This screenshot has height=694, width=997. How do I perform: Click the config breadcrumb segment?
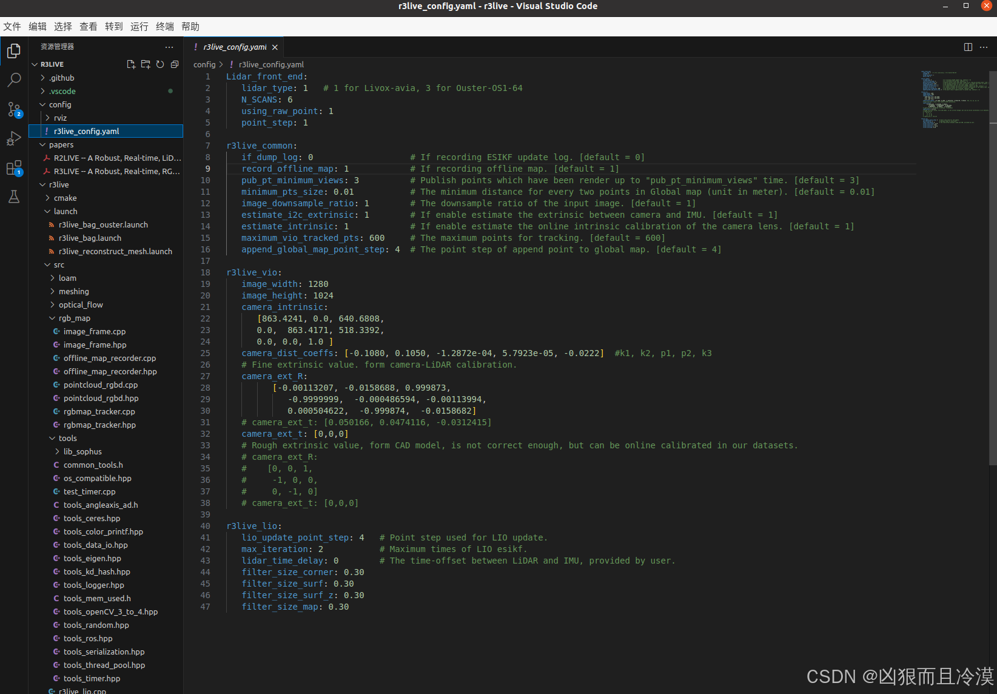click(x=204, y=64)
